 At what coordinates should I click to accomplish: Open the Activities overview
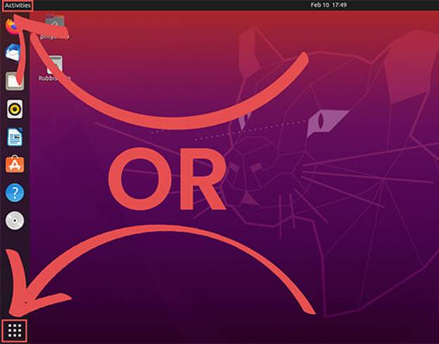click(18, 6)
